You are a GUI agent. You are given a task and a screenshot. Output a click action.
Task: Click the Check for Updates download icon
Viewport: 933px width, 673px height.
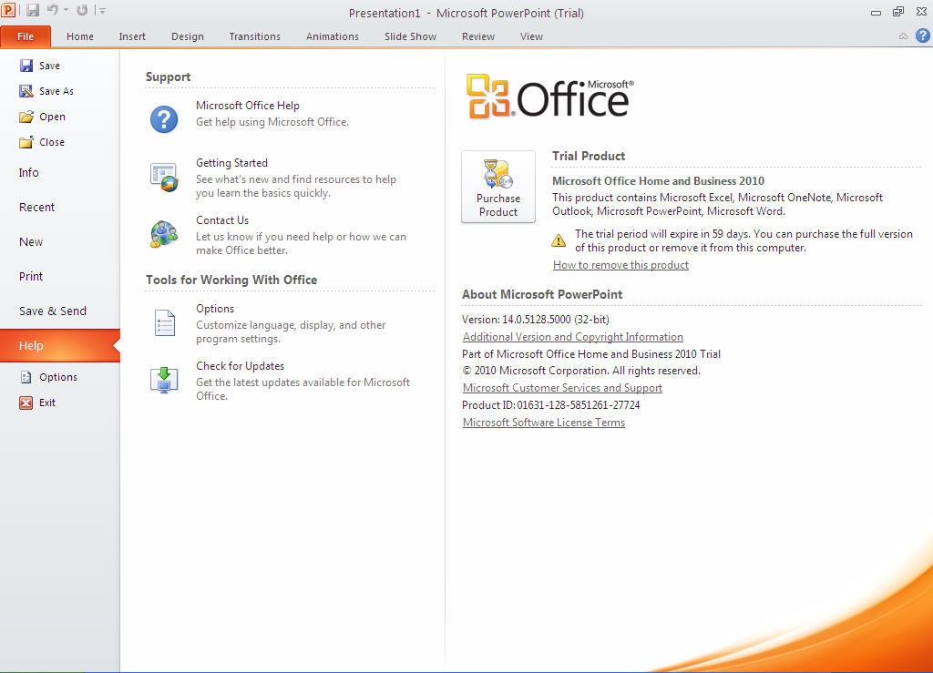tap(164, 381)
